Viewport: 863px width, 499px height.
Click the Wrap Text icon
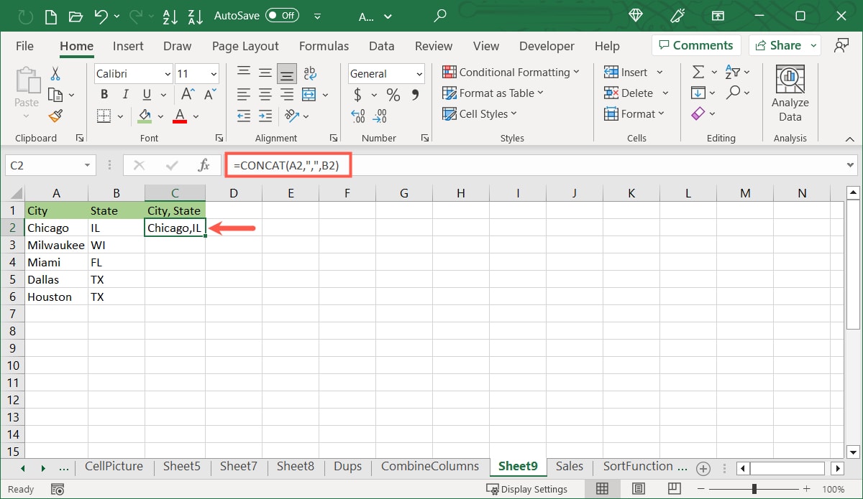[310, 73]
